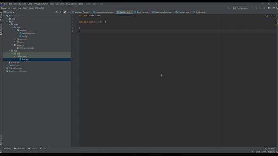Click the window layout icon in toolbar
The height and width of the screenshot is (156, 278).
point(274,8)
